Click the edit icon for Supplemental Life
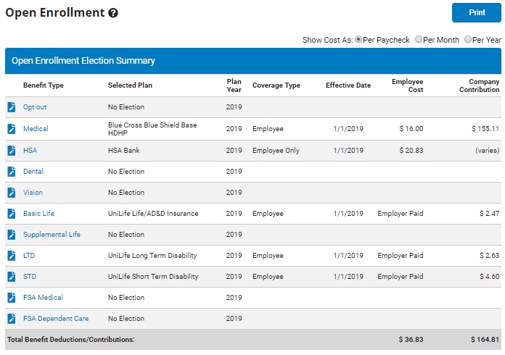Image resolution: width=505 pixels, height=355 pixels. (x=12, y=235)
